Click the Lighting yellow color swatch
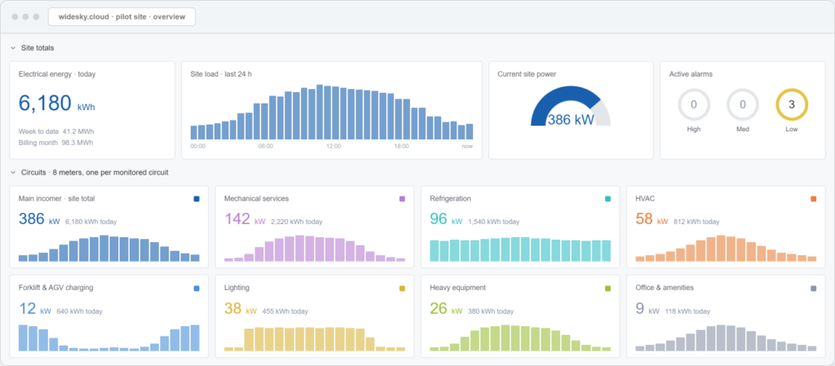The height and width of the screenshot is (366, 835). point(402,289)
